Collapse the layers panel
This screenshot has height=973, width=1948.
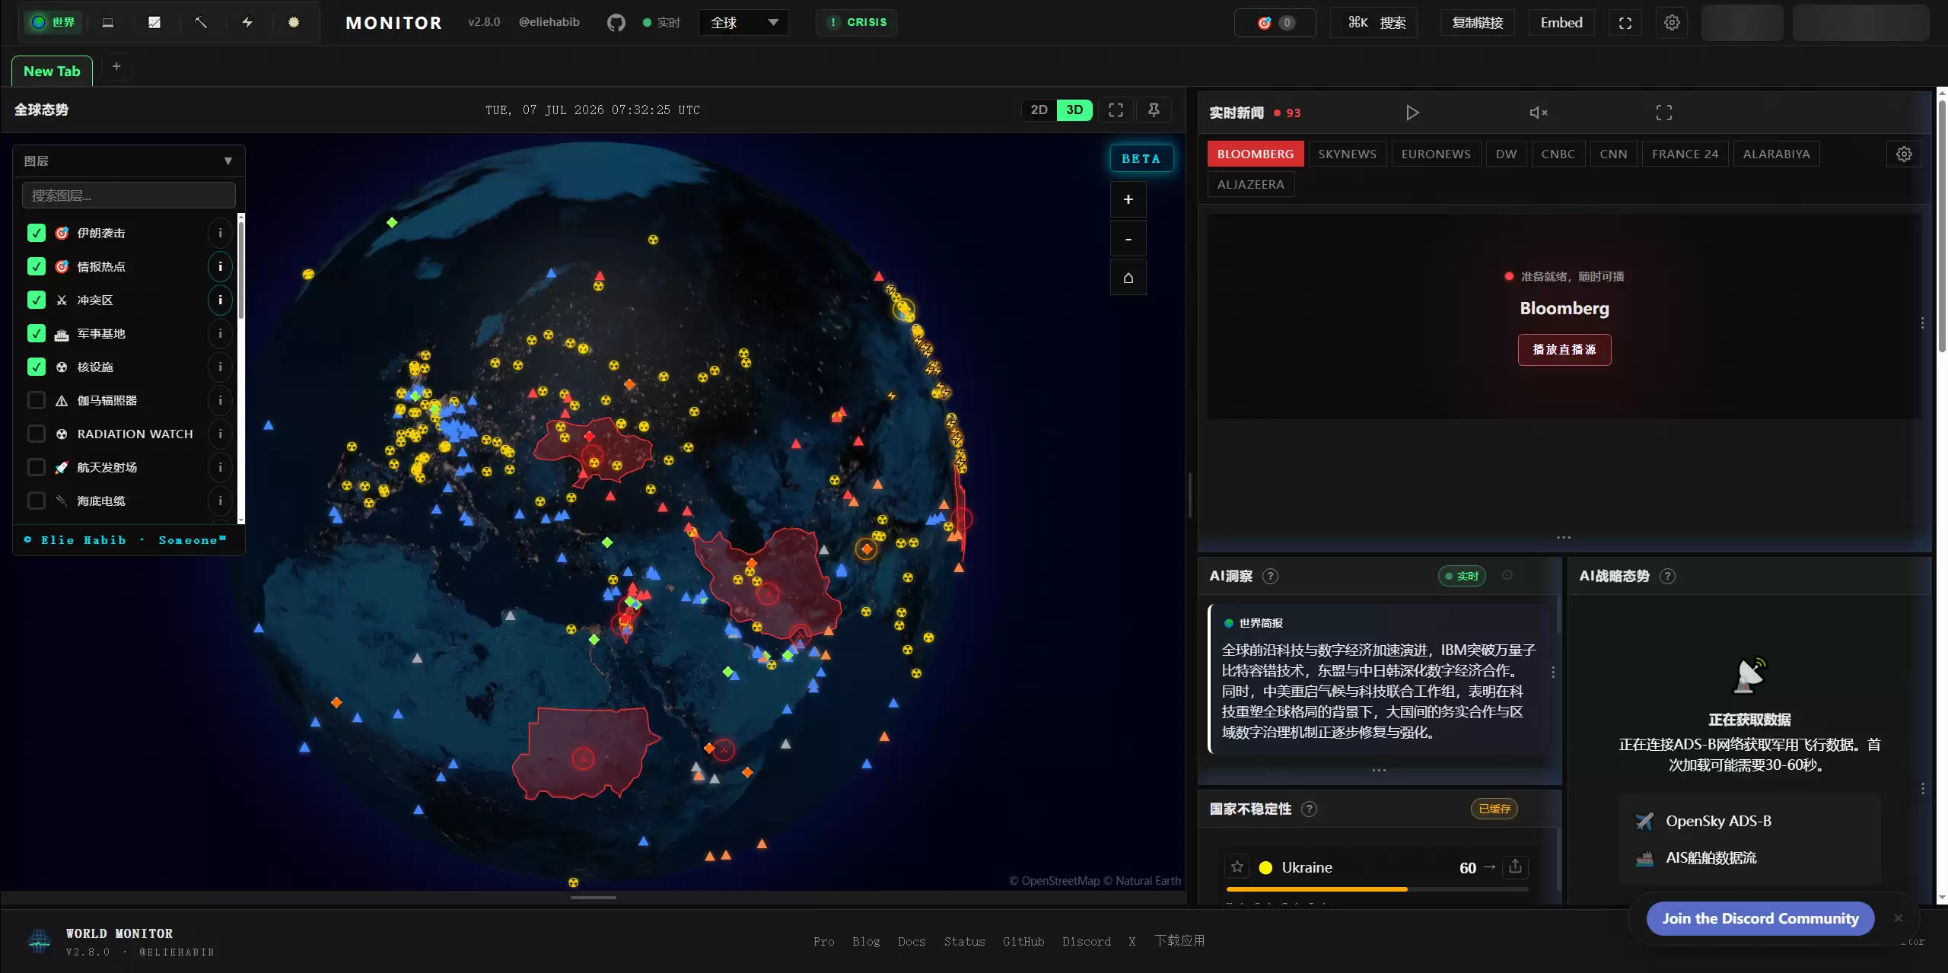(228, 161)
